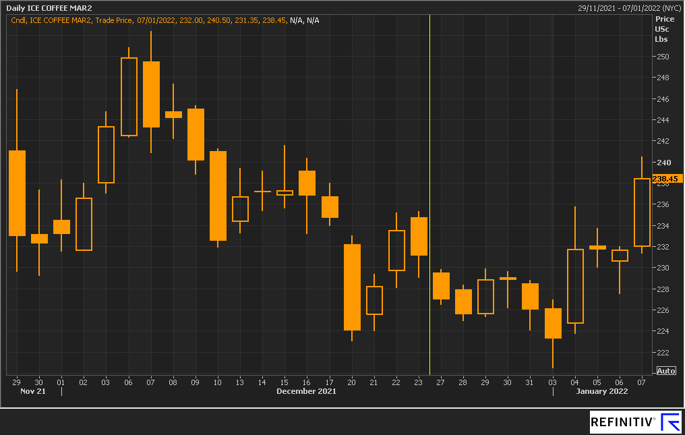Click the 240 price axis label

point(663,162)
